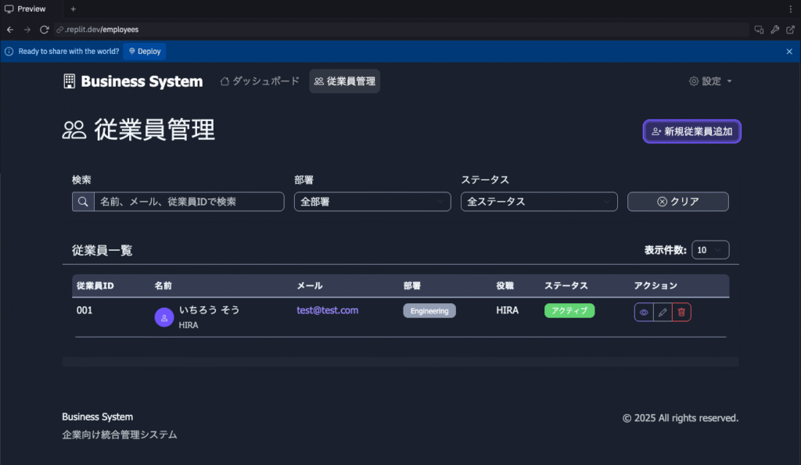The height and width of the screenshot is (465, 801).
Task: Click the browser address bar
Action: point(401,30)
